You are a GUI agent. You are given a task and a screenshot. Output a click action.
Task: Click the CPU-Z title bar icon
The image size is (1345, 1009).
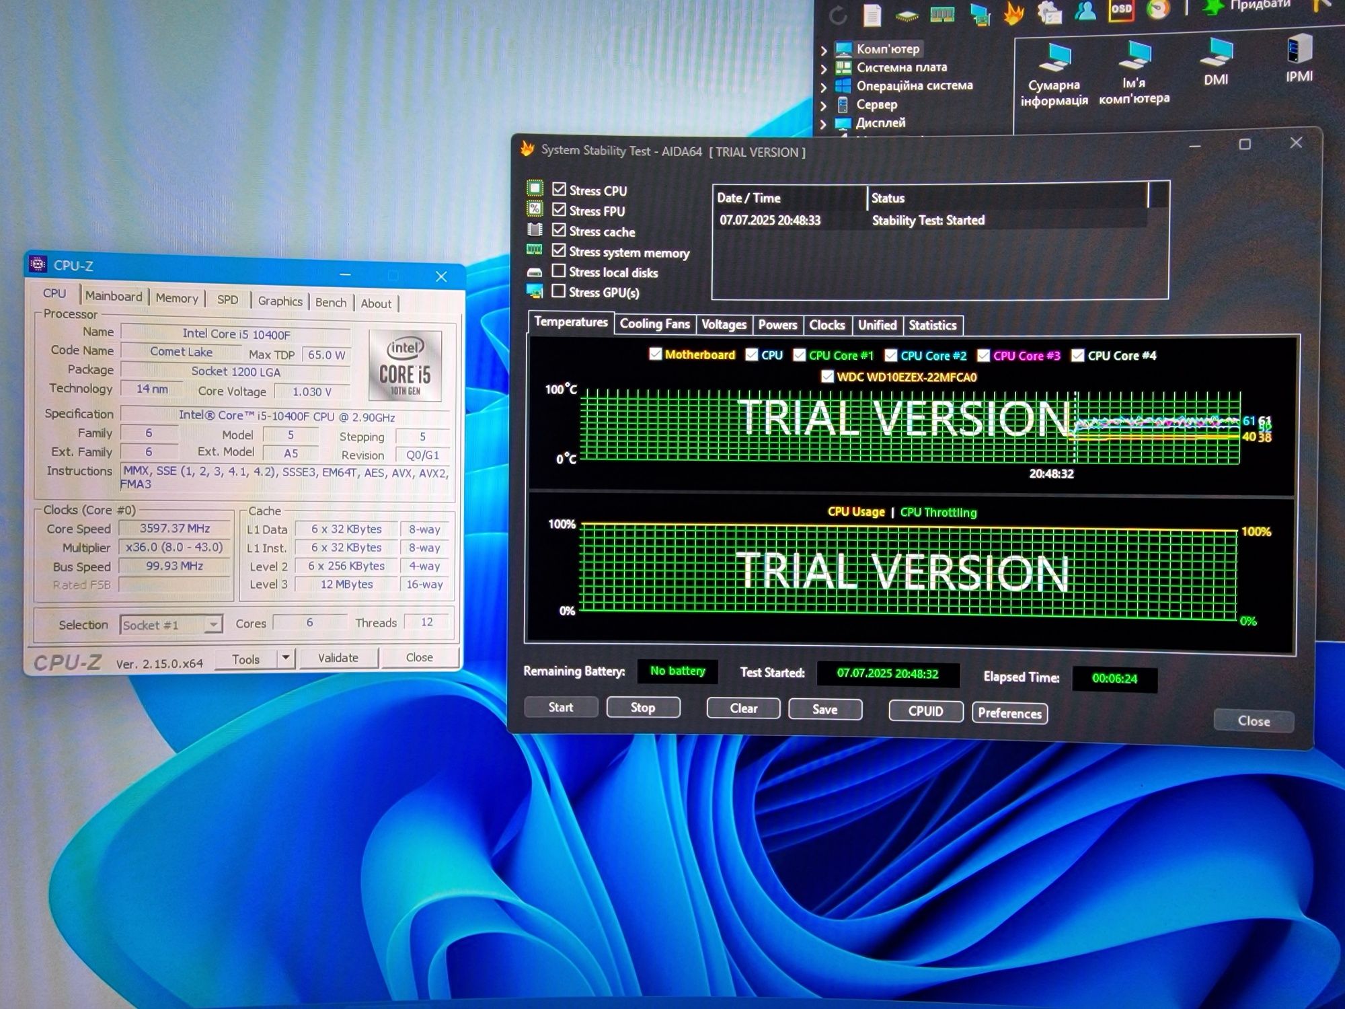(38, 264)
